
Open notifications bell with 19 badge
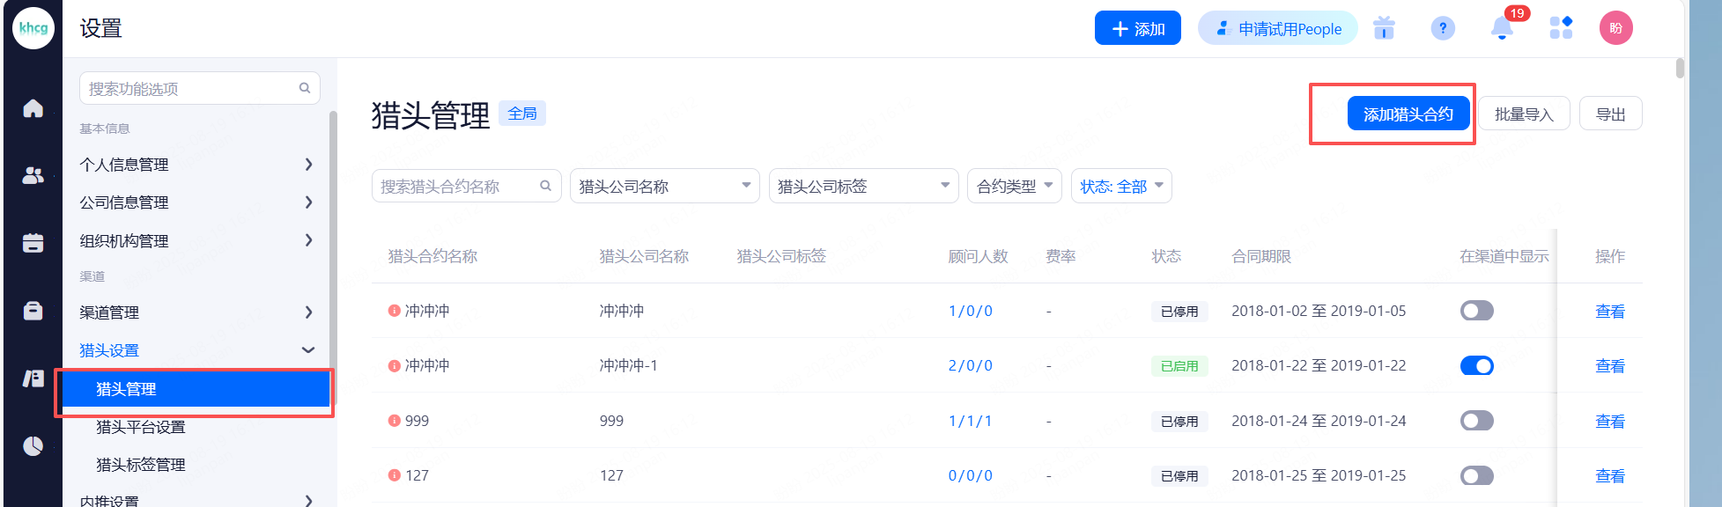pos(1502,29)
